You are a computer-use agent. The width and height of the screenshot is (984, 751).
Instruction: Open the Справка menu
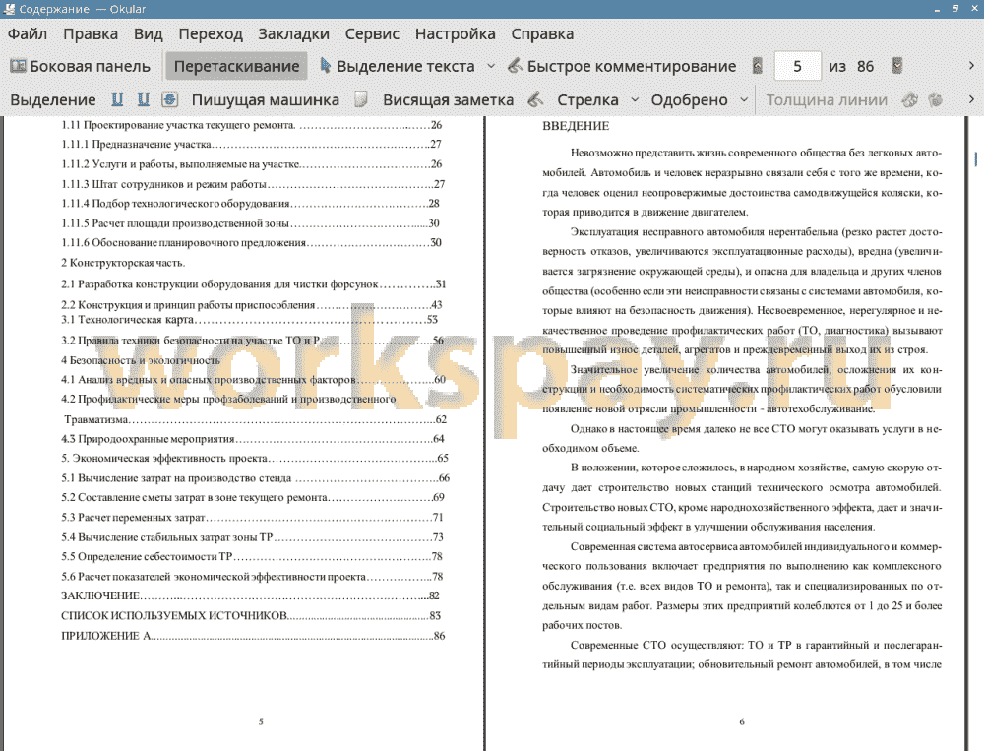pos(542,33)
